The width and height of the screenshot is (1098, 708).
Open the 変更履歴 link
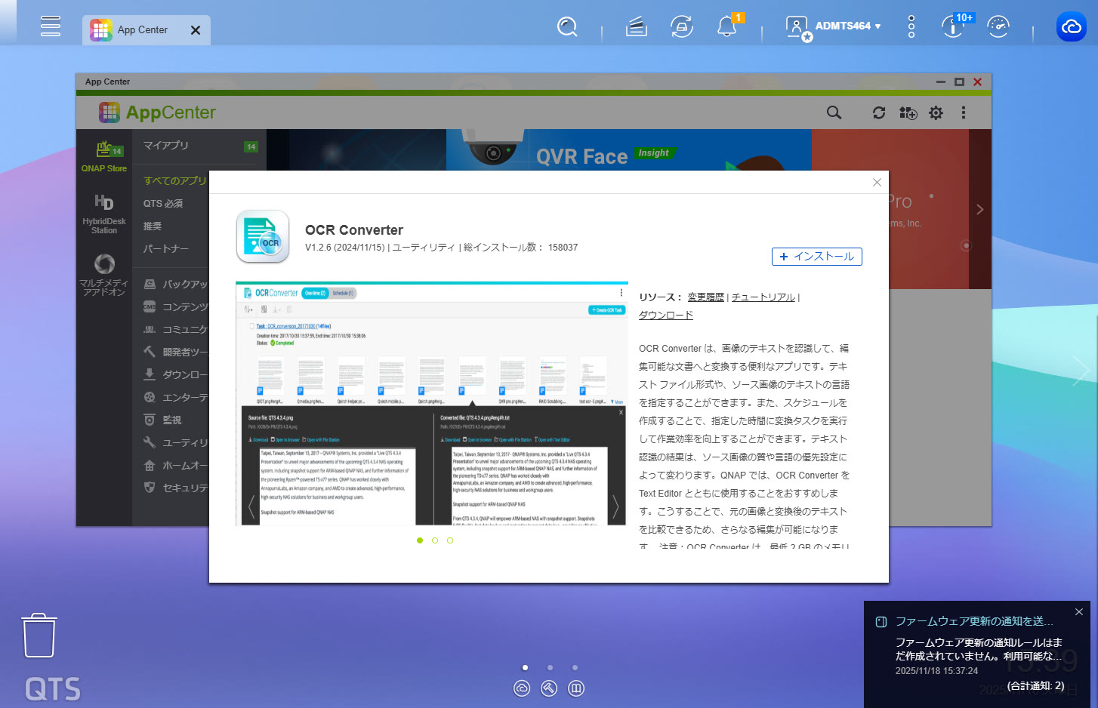click(705, 297)
